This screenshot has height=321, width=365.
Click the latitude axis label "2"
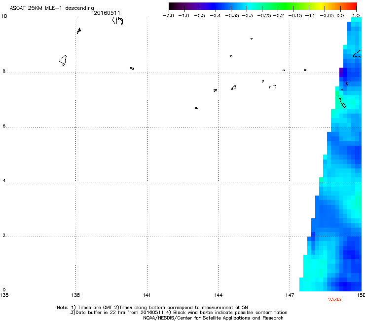click(4, 236)
